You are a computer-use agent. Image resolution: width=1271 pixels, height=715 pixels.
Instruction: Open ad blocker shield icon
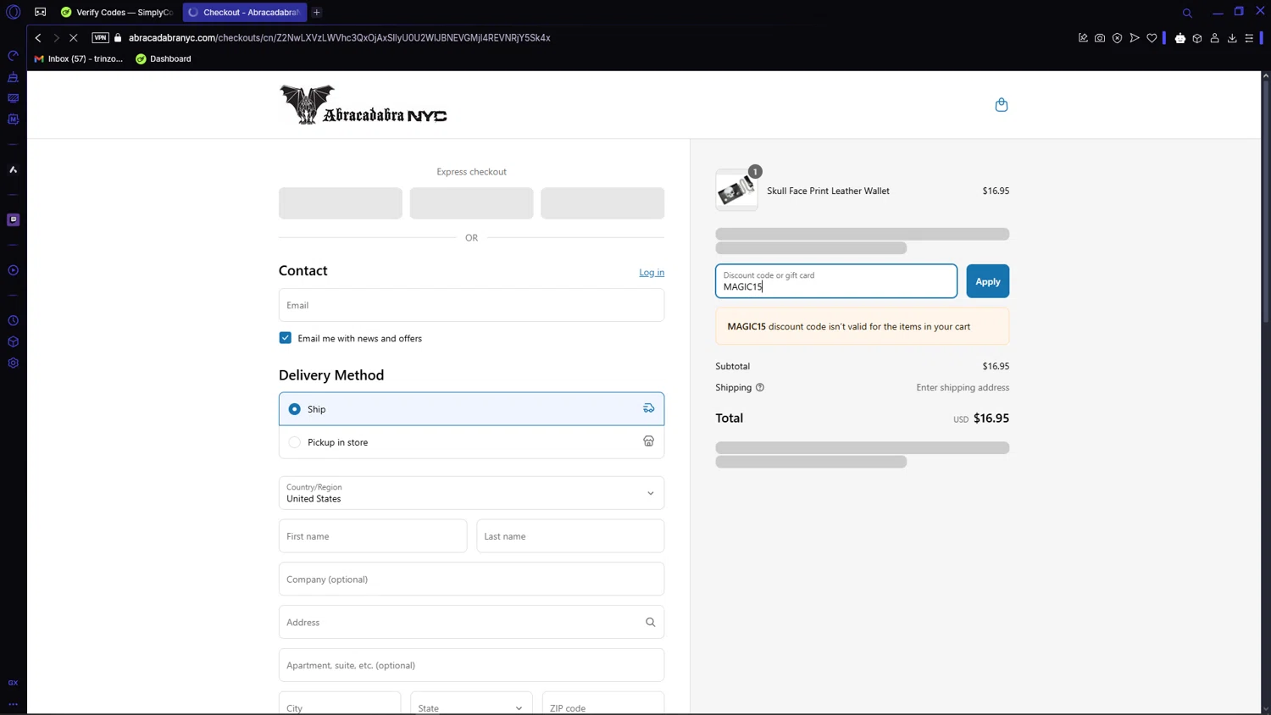(1117, 38)
